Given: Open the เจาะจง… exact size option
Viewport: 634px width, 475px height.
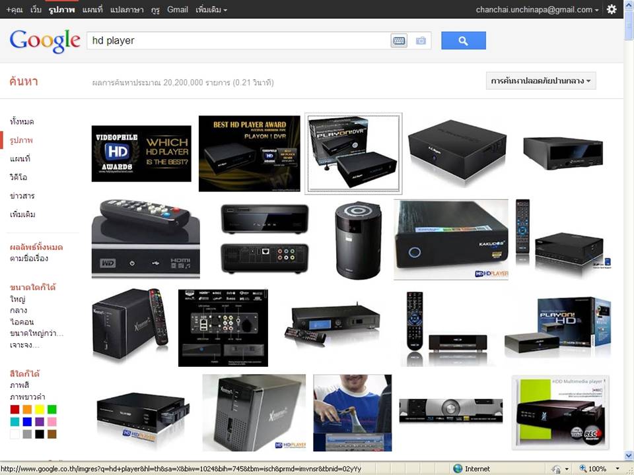Looking at the screenshot, I should (x=24, y=345).
